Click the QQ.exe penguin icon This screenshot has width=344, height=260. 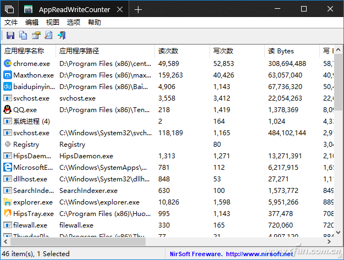pos(8,109)
